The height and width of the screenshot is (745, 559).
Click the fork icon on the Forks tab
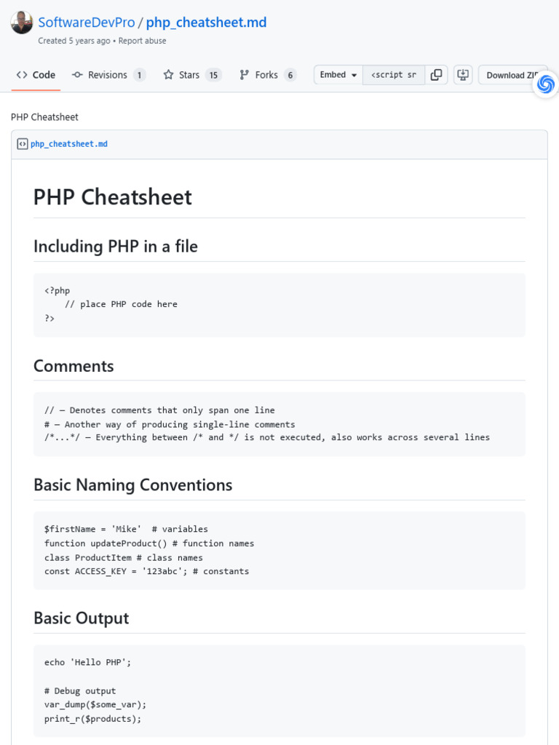pos(245,75)
